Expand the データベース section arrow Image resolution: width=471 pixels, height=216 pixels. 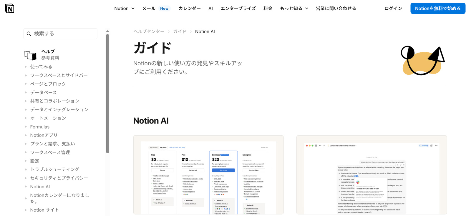click(x=26, y=92)
